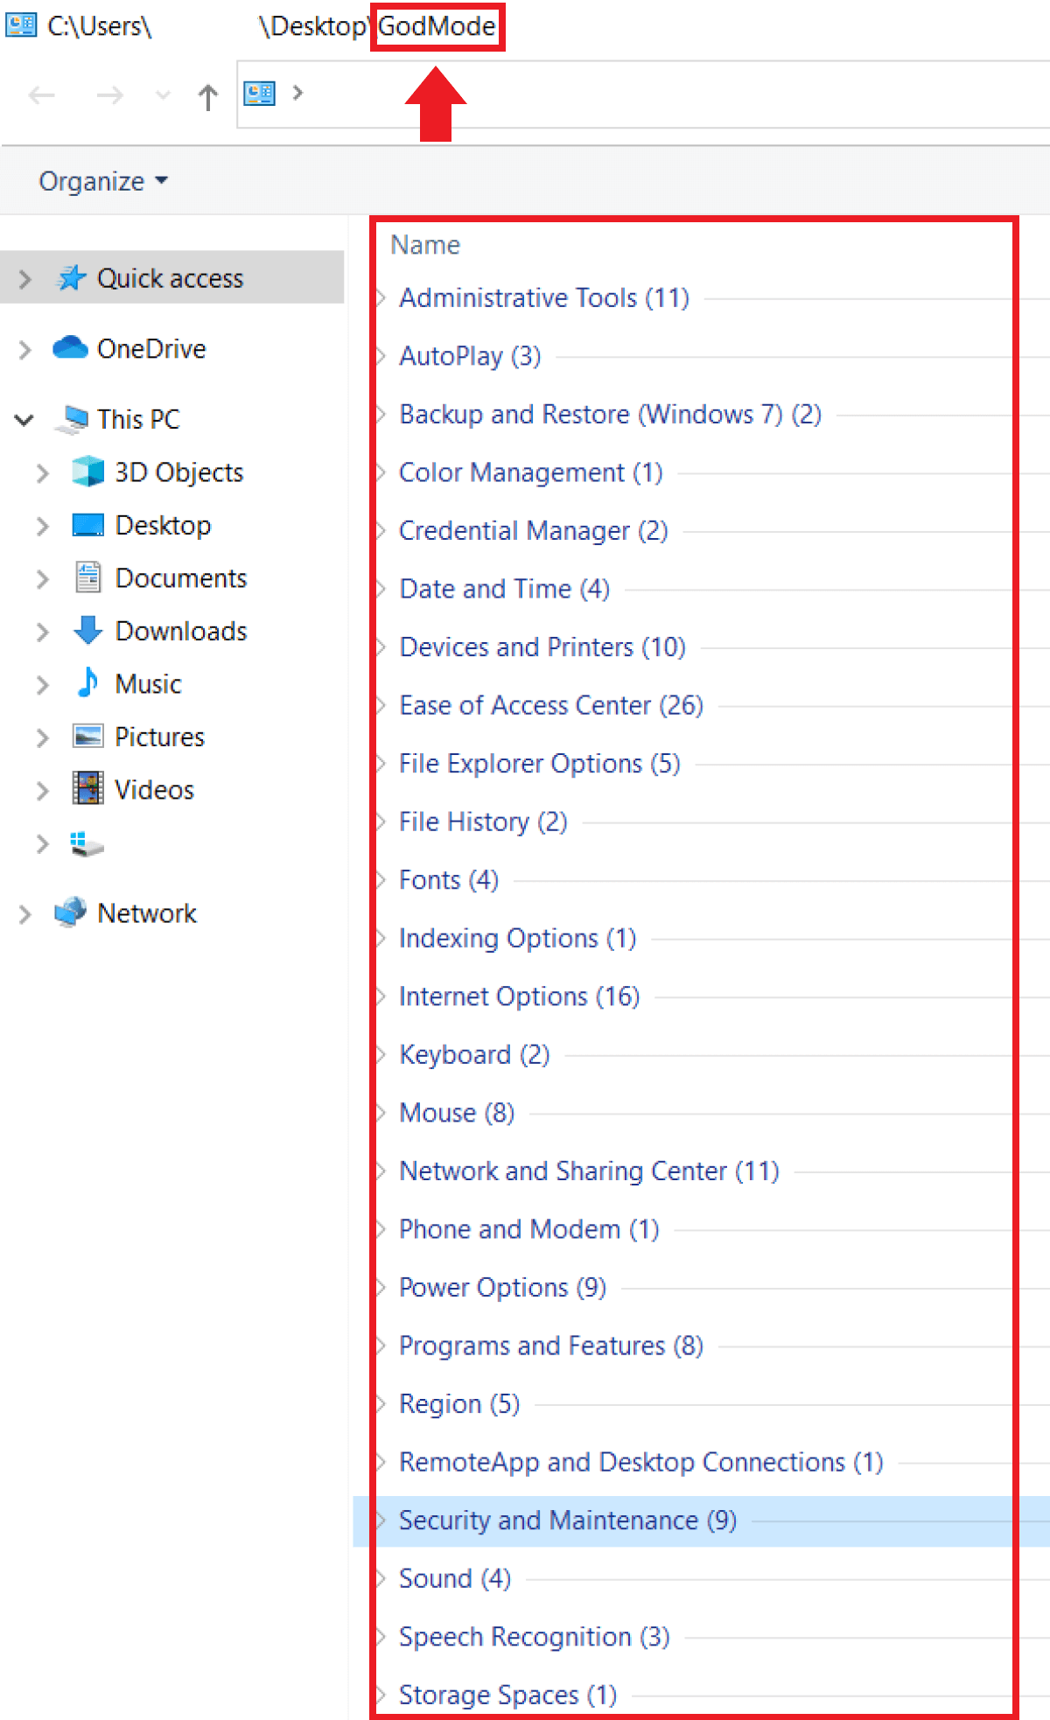This screenshot has width=1050, height=1720.
Task: Open the Organize menu
Action: (x=103, y=181)
